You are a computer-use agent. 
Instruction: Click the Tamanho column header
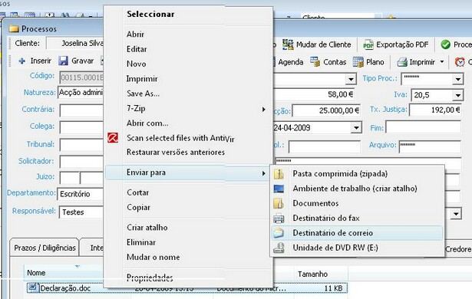click(x=313, y=274)
